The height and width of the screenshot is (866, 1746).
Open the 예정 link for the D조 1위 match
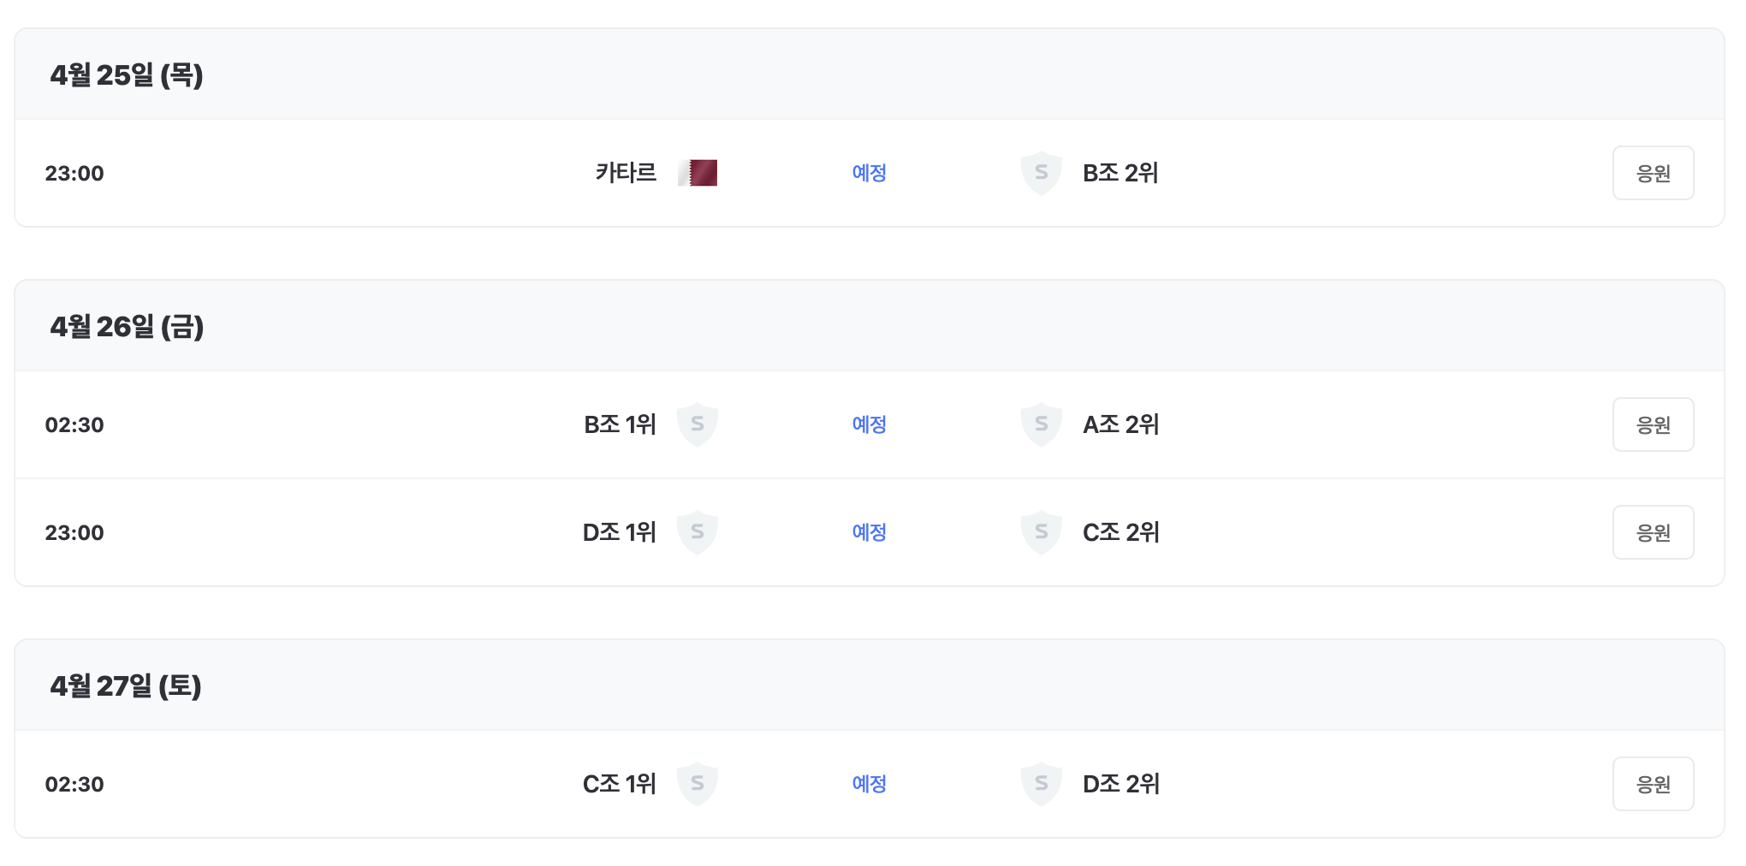click(869, 531)
